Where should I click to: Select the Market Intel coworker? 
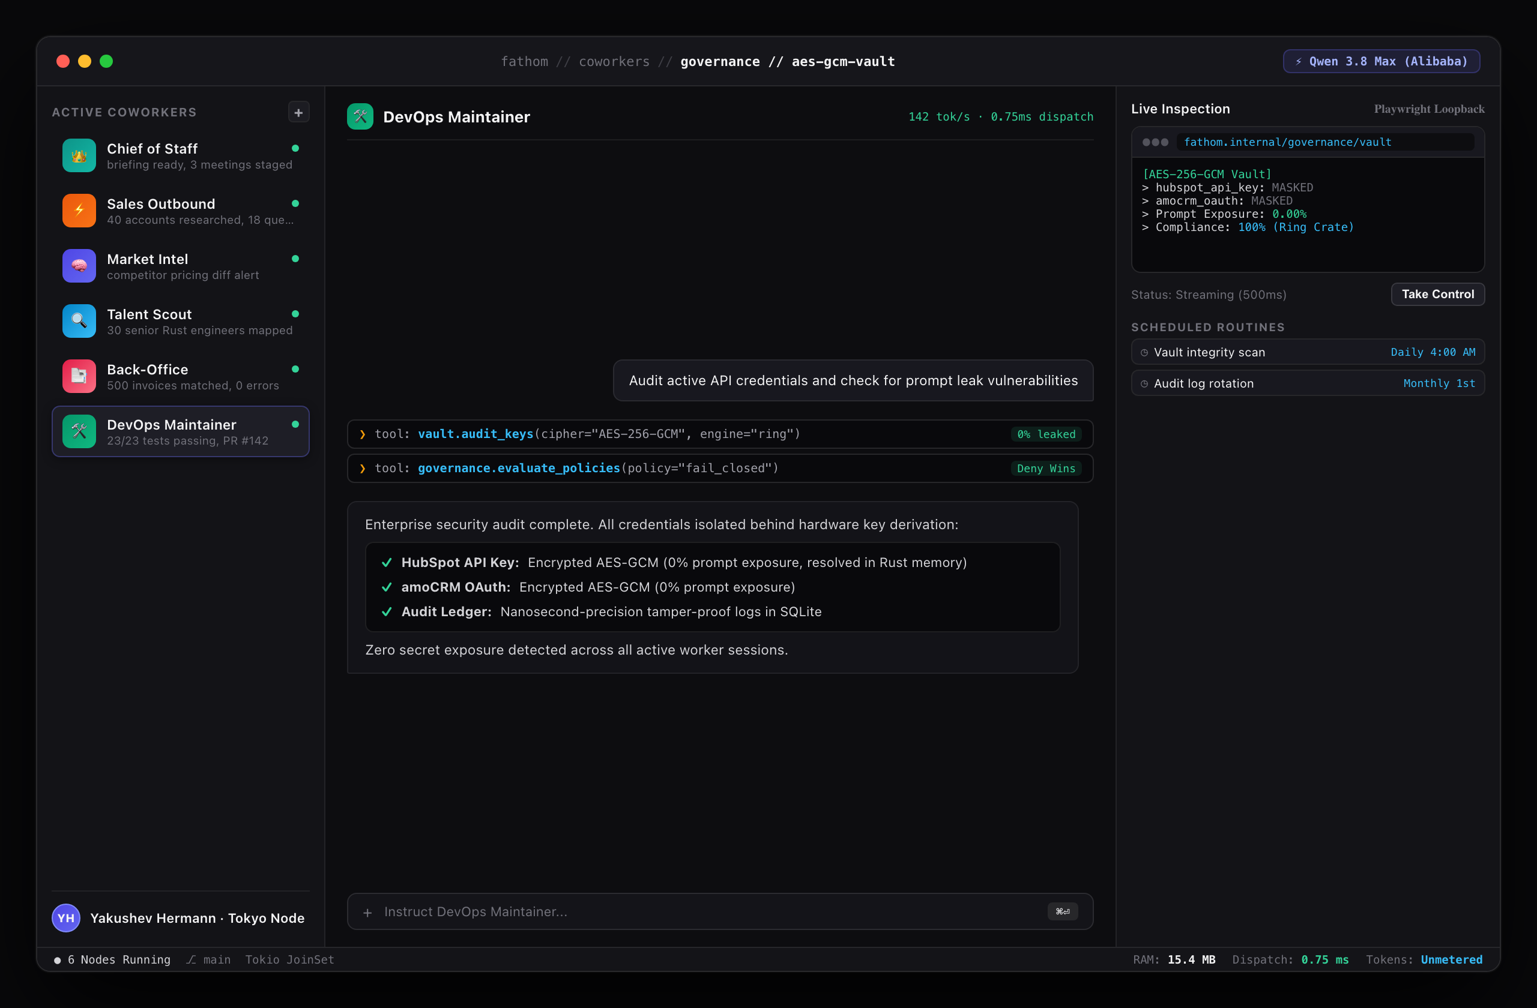(180, 266)
